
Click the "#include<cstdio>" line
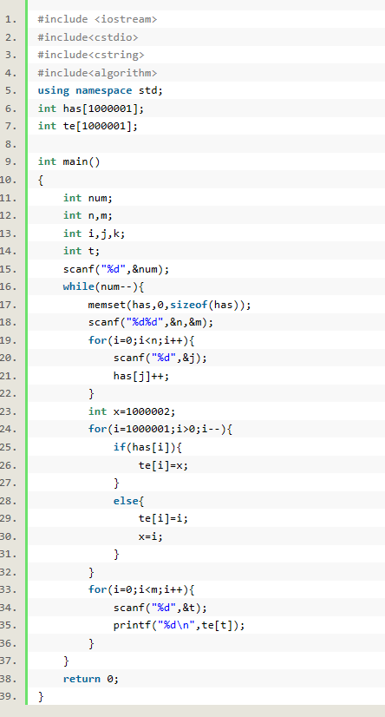(88, 37)
